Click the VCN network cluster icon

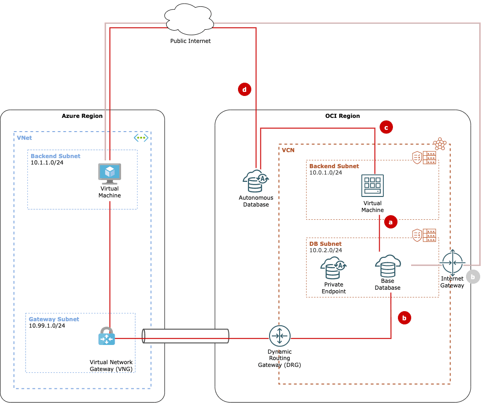tap(440, 143)
